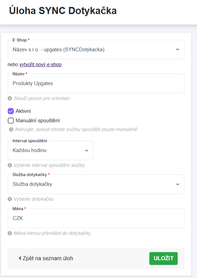
Task: Expand the Interval spouštění dropdown
Action: (x=51, y=150)
